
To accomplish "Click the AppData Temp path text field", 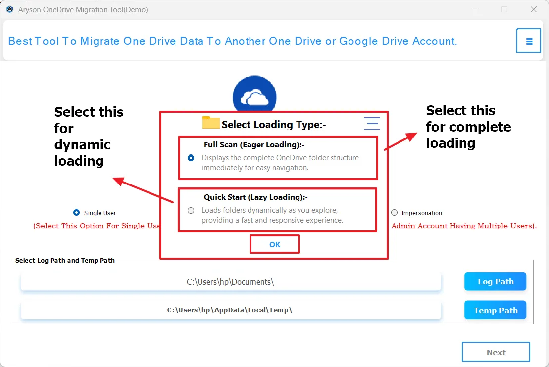I will click(230, 310).
